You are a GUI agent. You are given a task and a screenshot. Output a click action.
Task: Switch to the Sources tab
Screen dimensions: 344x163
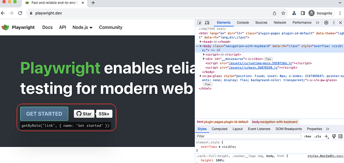point(261,22)
